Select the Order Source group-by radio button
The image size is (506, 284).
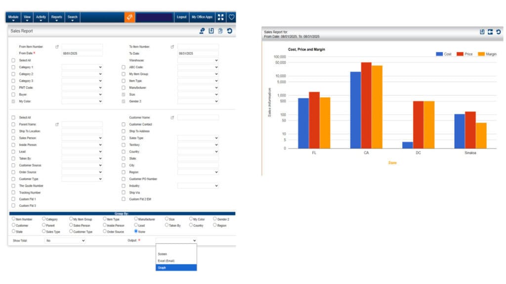tap(105, 231)
